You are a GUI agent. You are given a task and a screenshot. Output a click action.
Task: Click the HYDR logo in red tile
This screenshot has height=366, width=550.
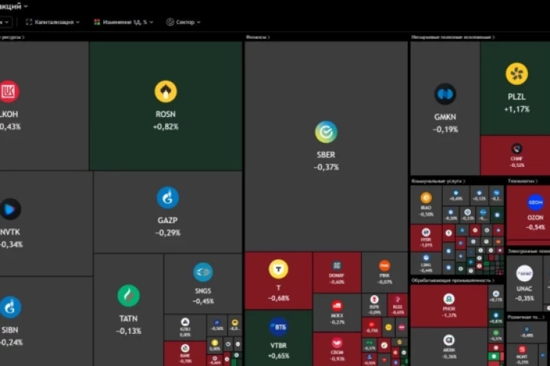426,232
